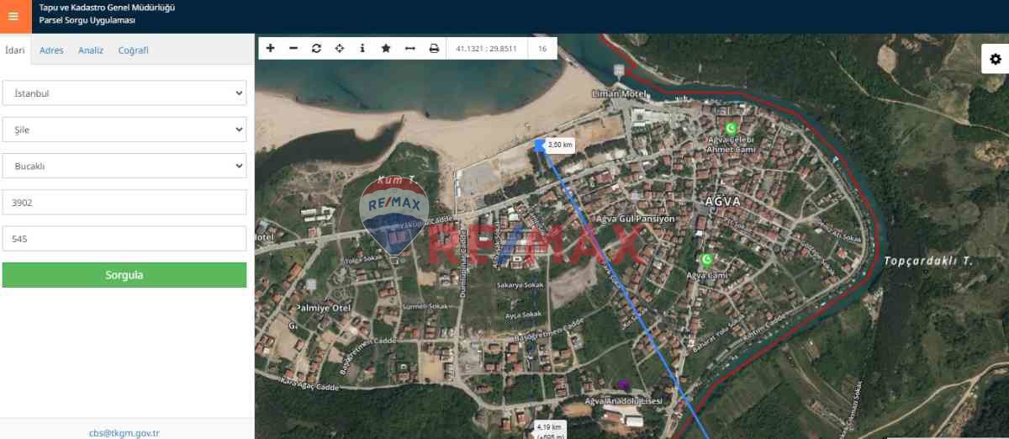Switch to the İdari tab
Viewport: 1009px width, 439px height.
(15, 50)
